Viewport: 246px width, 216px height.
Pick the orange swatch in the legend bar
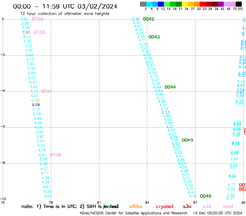pyautogui.click(x=197, y=4)
